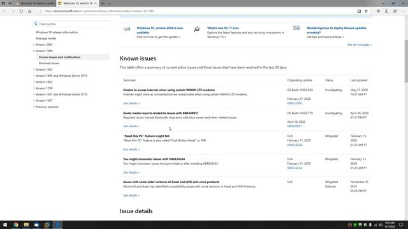Screen dimensions: 408x229
Task: Expand Version 1803 in sidebar
Action: (x=34, y=82)
